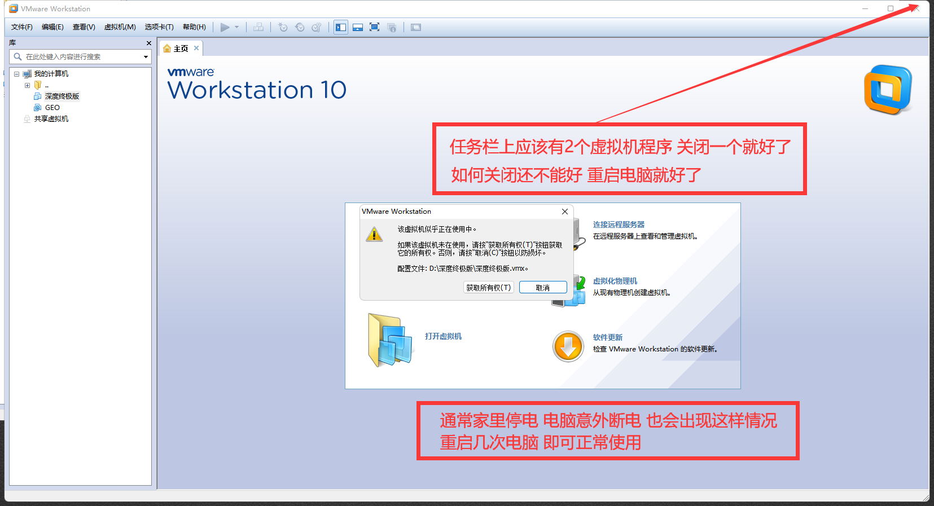This screenshot has width=934, height=506.
Task: Open the 查看(V) menu
Action: point(84,27)
